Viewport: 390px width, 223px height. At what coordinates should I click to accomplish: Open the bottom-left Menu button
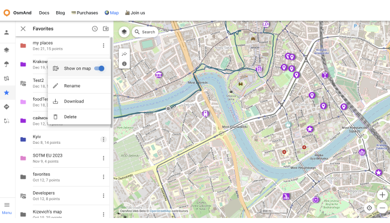tap(7, 208)
